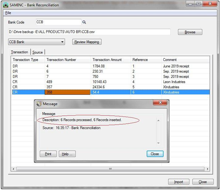Click transaction number cell 489

68,82
